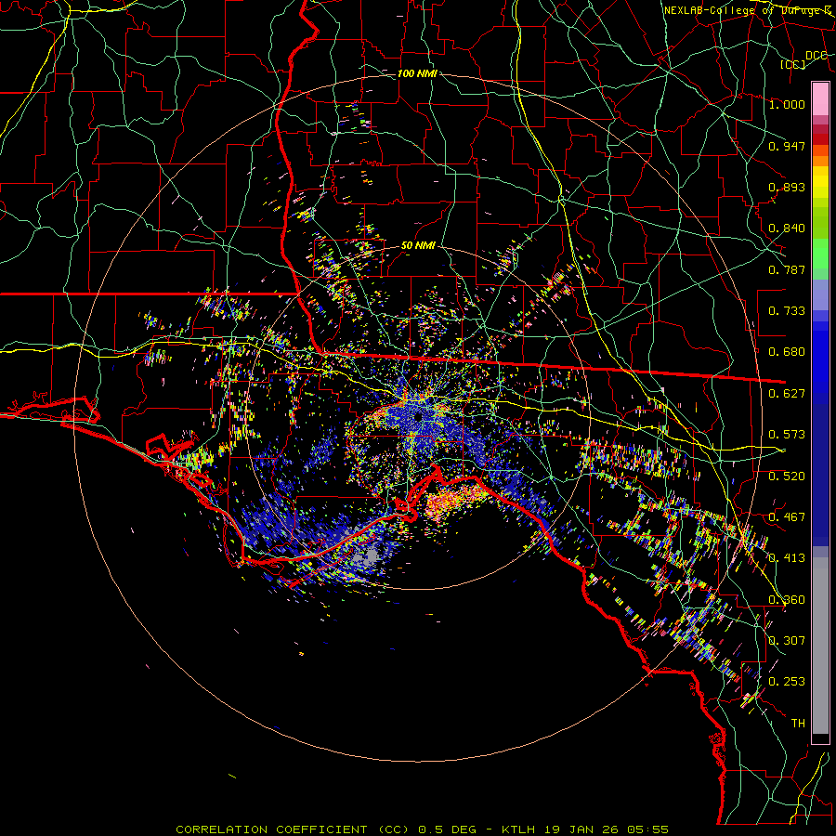Select the 0.413 scale value
Image resolution: width=836 pixels, height=836 pixels.
coord(787,558)
